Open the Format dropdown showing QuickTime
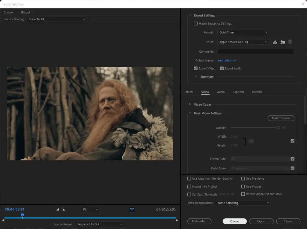 pyautogui.click(x=243, y=32)
